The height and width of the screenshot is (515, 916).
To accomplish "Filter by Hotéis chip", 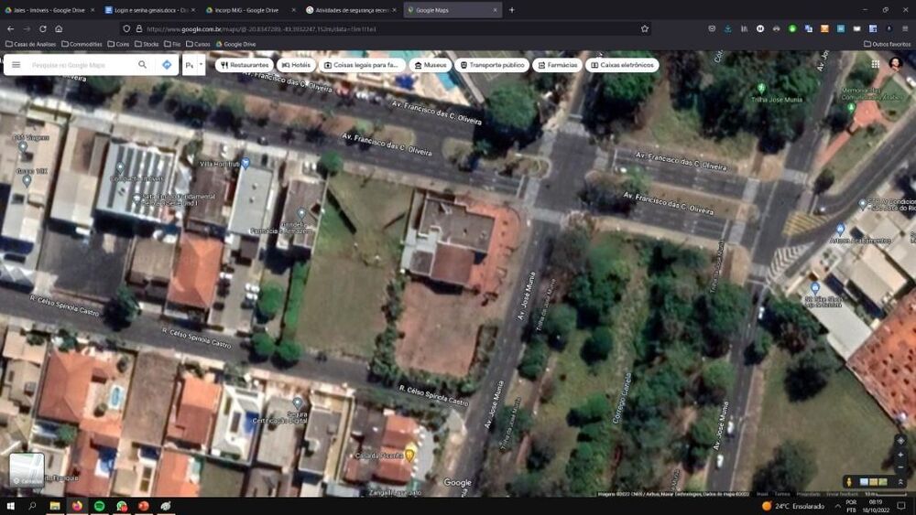I will (296, 65).
